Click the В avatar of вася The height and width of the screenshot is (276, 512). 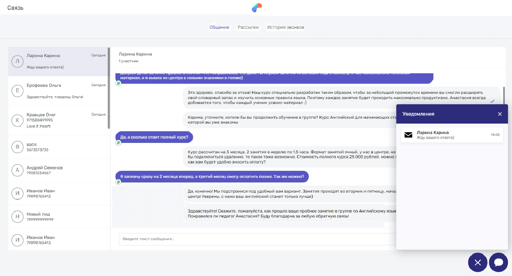tap(17, 147)
